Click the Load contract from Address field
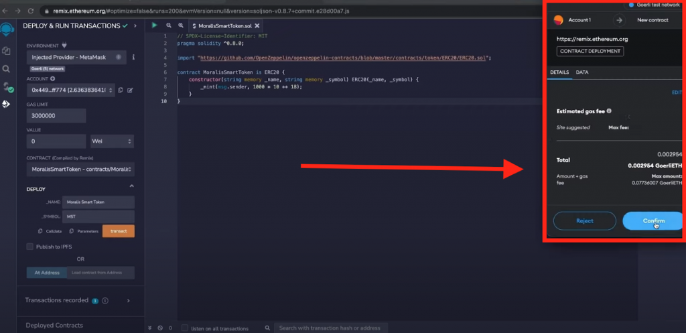The image size is (686, 333). (100, 273)
